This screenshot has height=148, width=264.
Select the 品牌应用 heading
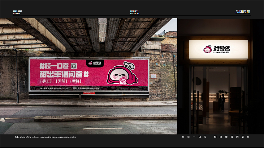coord(243,12)
